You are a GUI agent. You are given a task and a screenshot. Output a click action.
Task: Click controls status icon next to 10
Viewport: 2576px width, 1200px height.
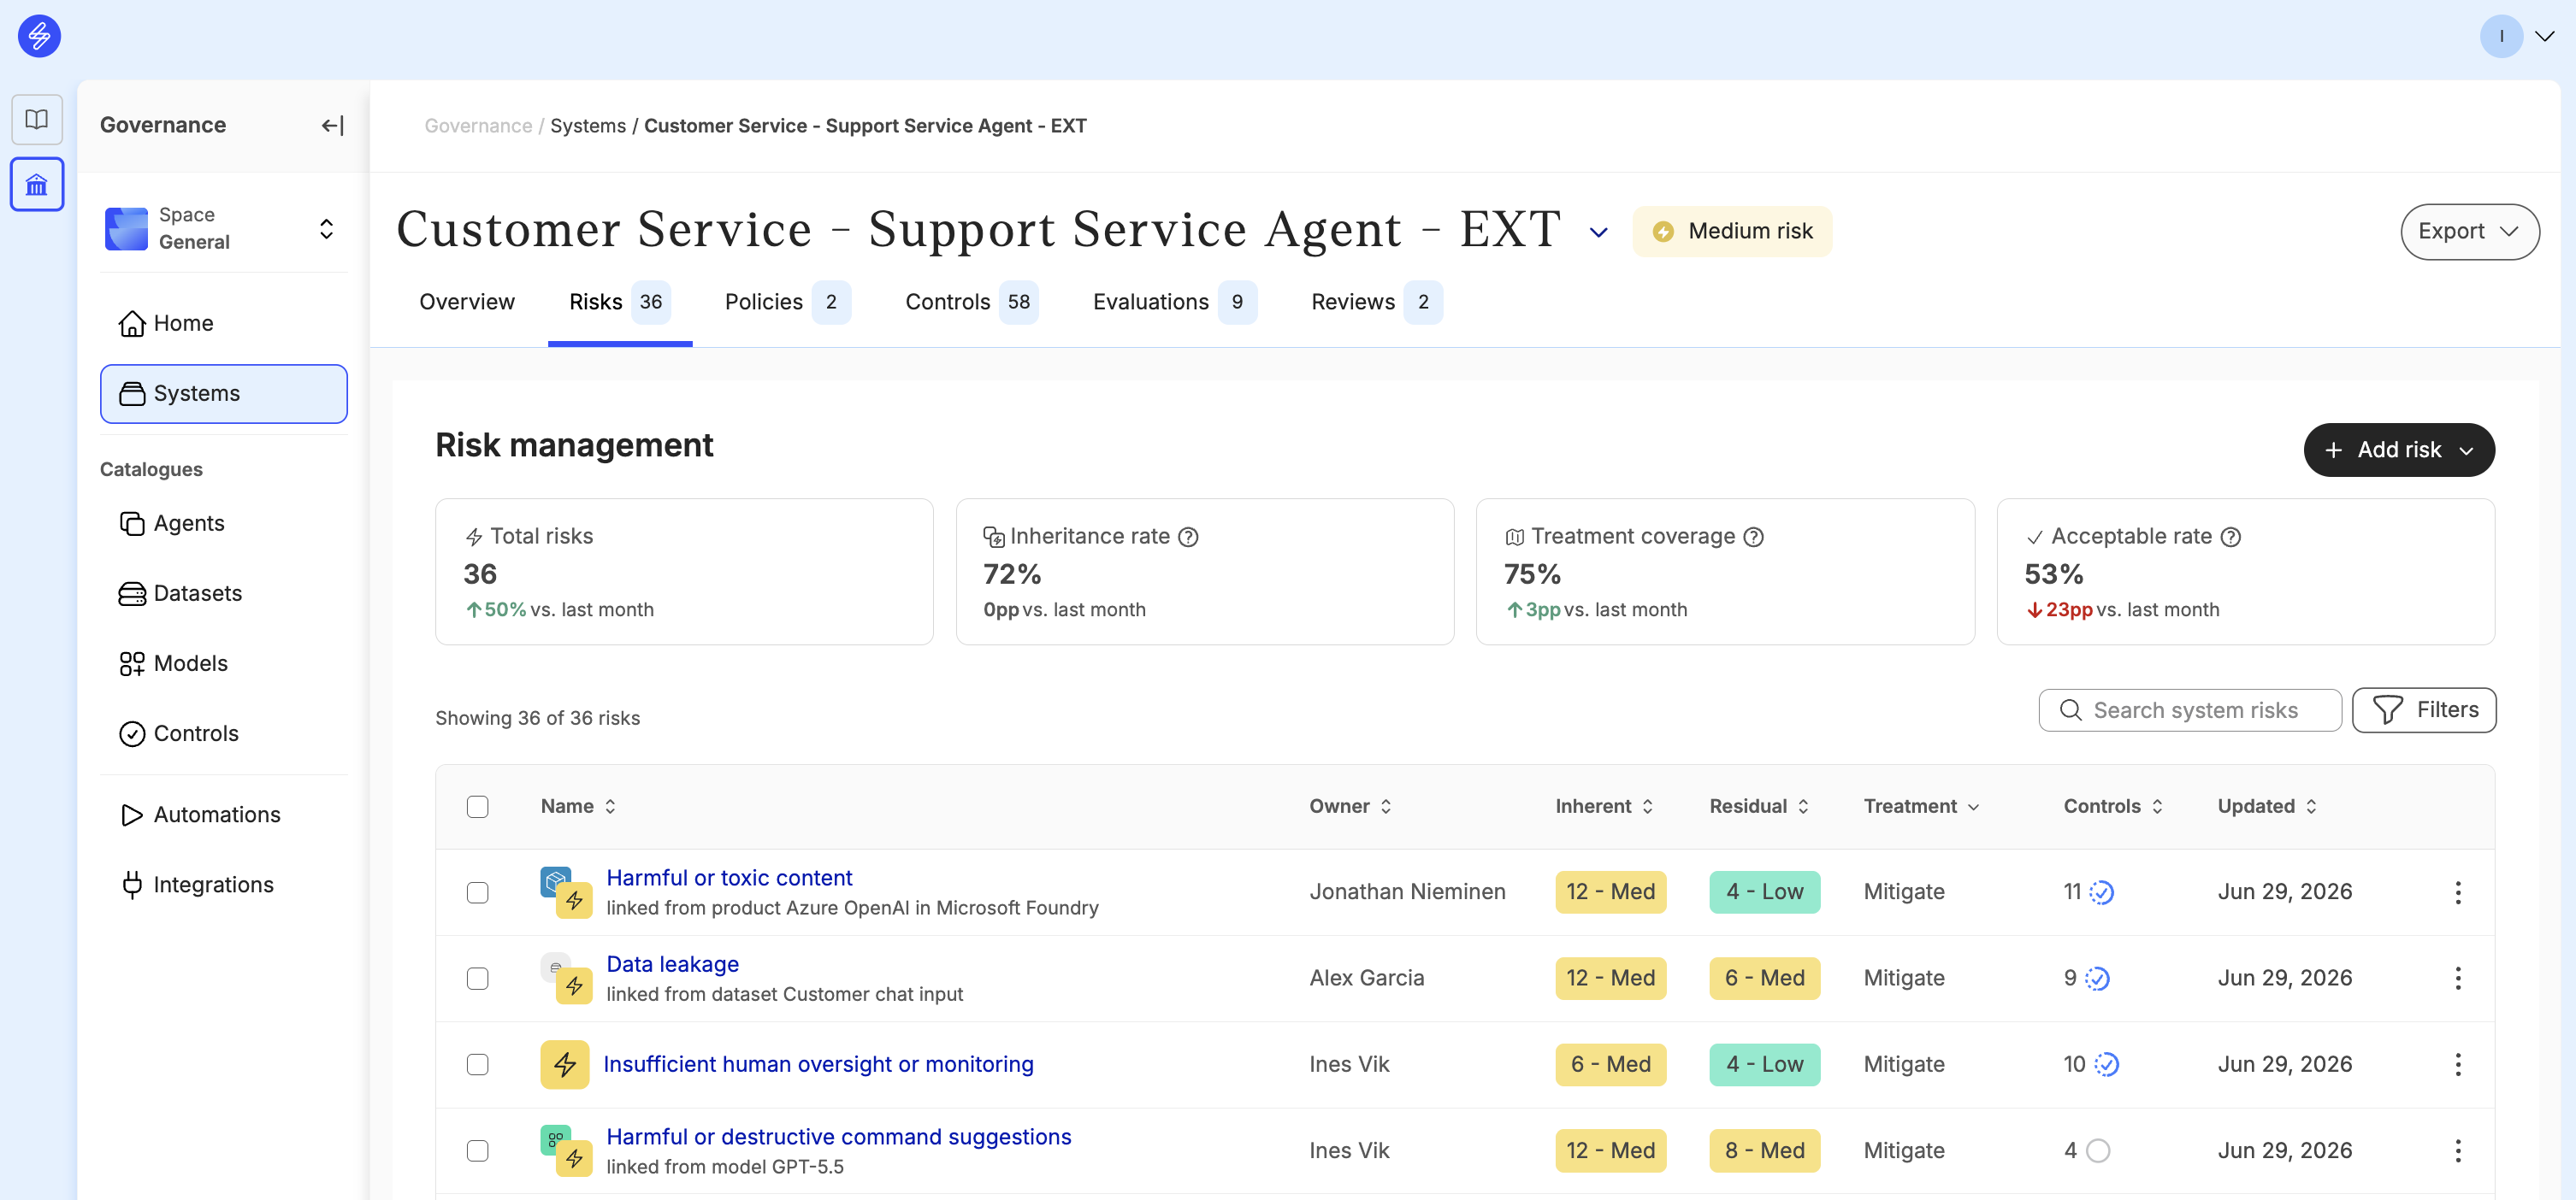(x=2106, y=1064)
